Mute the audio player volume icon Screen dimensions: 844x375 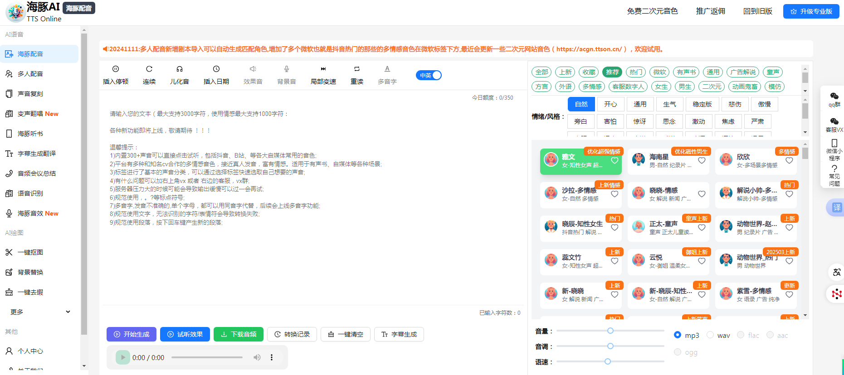(257, 357)
